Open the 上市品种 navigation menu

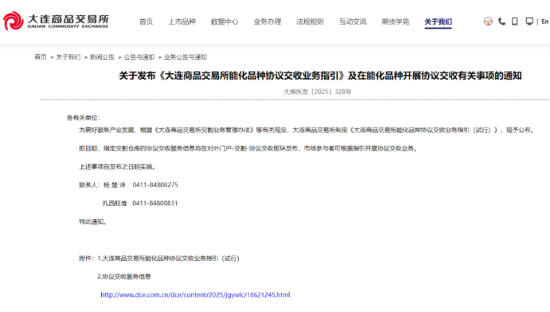(182, 21)
